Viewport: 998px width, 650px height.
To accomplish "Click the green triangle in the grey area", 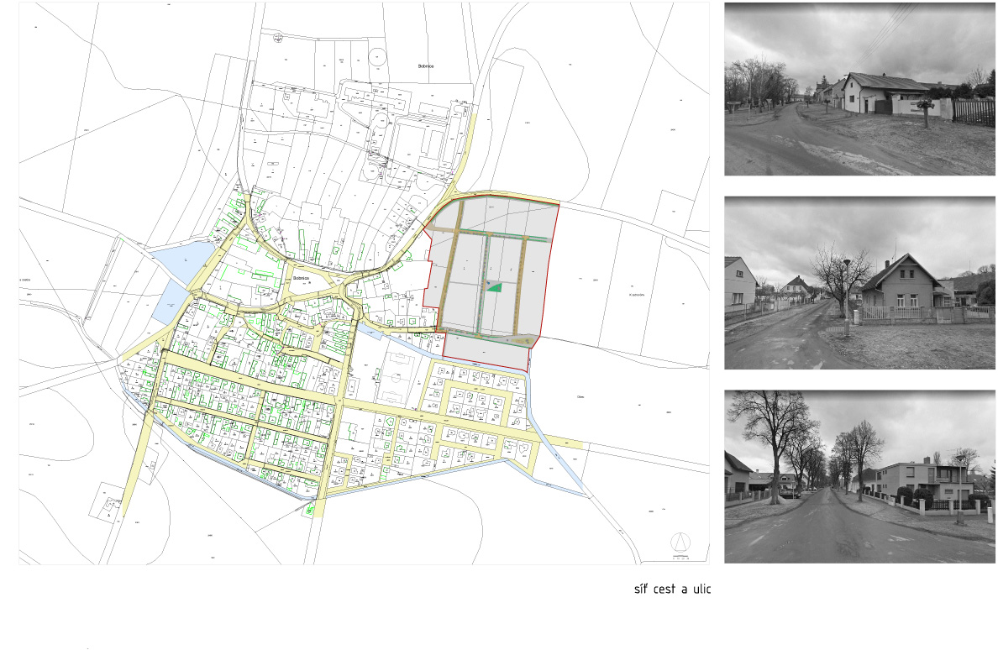I will tap(495, 287).
